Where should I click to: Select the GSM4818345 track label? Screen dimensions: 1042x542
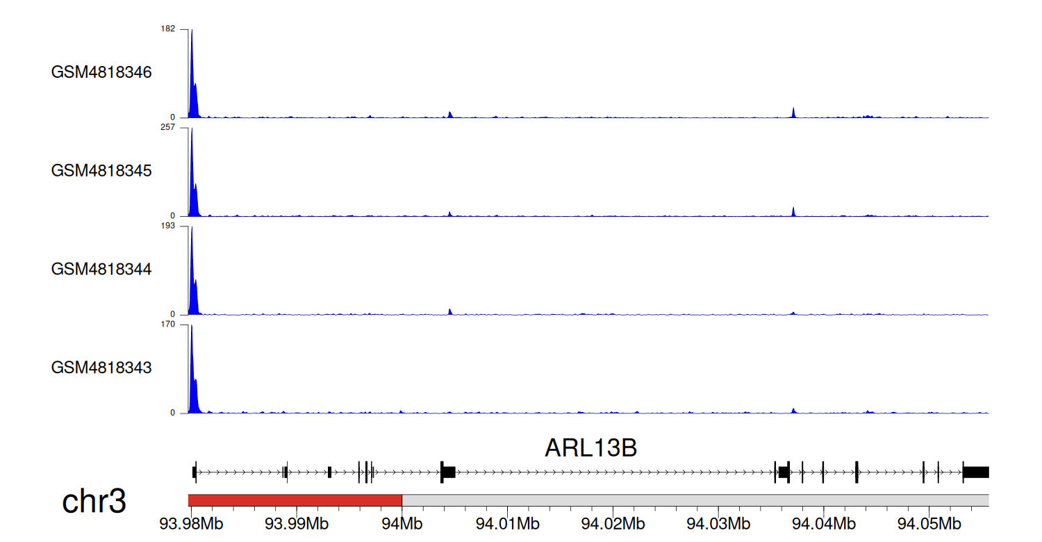(x=101, y=170)
